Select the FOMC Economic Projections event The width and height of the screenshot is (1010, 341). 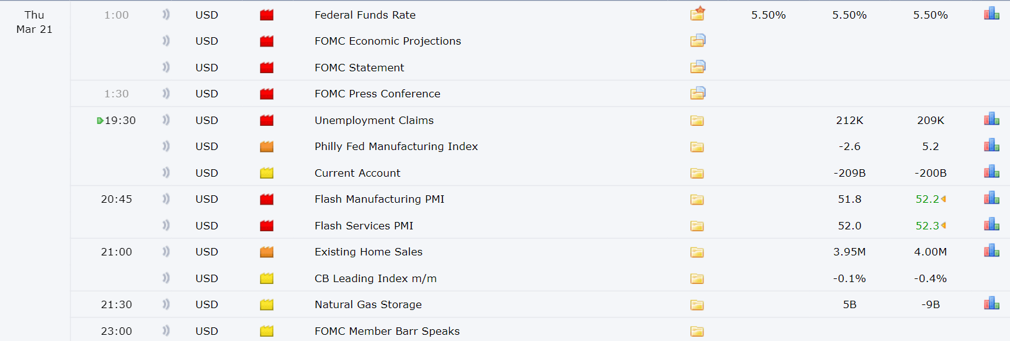pos(388,41)
